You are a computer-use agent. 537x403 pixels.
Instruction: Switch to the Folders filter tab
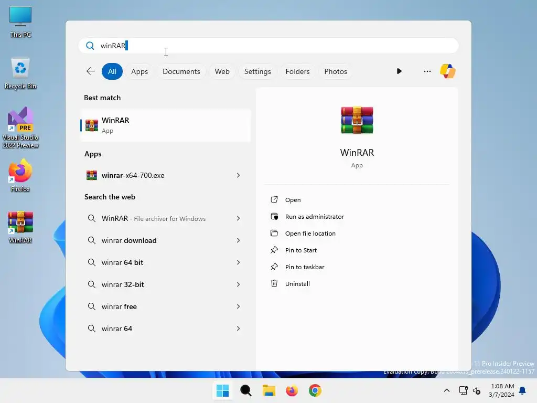coord(297,71)
